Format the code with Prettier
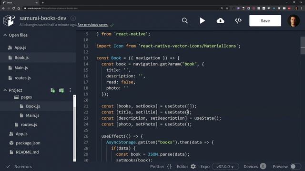Image resolution: width=305 pixels, height=171 pixels. [x=161, y=167]
